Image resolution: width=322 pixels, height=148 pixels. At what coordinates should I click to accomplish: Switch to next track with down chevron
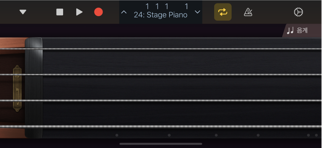(x=198, y=12)
